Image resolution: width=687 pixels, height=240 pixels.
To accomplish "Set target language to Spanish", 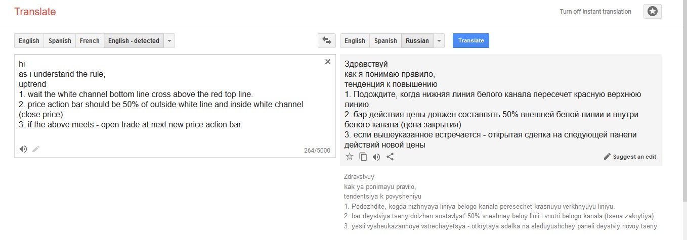I will coord(385,41).
